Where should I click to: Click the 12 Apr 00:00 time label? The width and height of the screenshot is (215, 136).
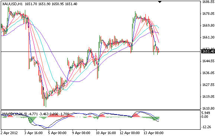129,133
